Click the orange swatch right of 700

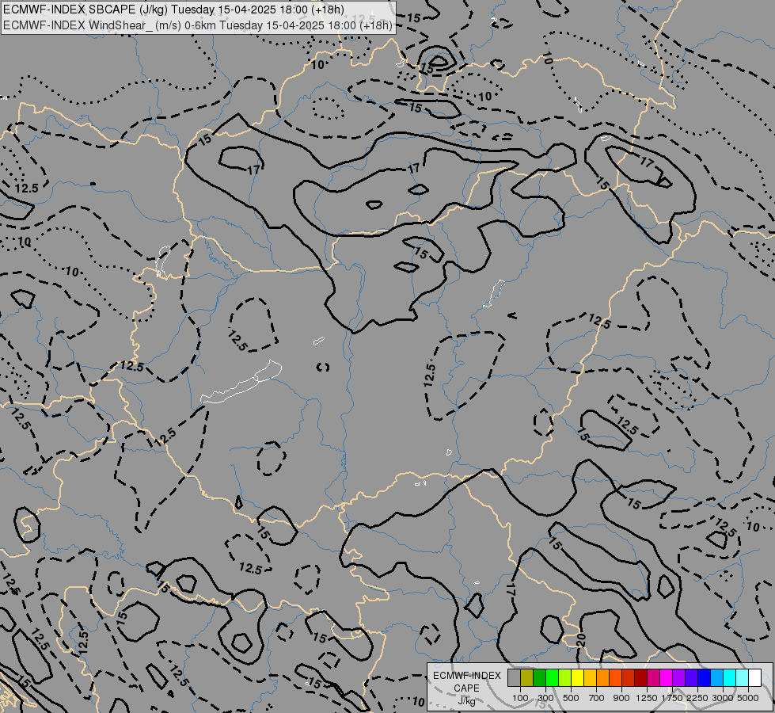[603, 678]
